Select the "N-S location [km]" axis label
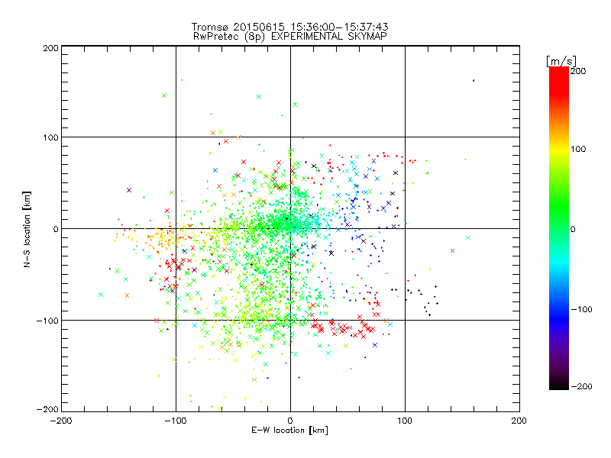The height and width of the screenshot is (458, 611). pyautogui.click(x=27, y=229)
